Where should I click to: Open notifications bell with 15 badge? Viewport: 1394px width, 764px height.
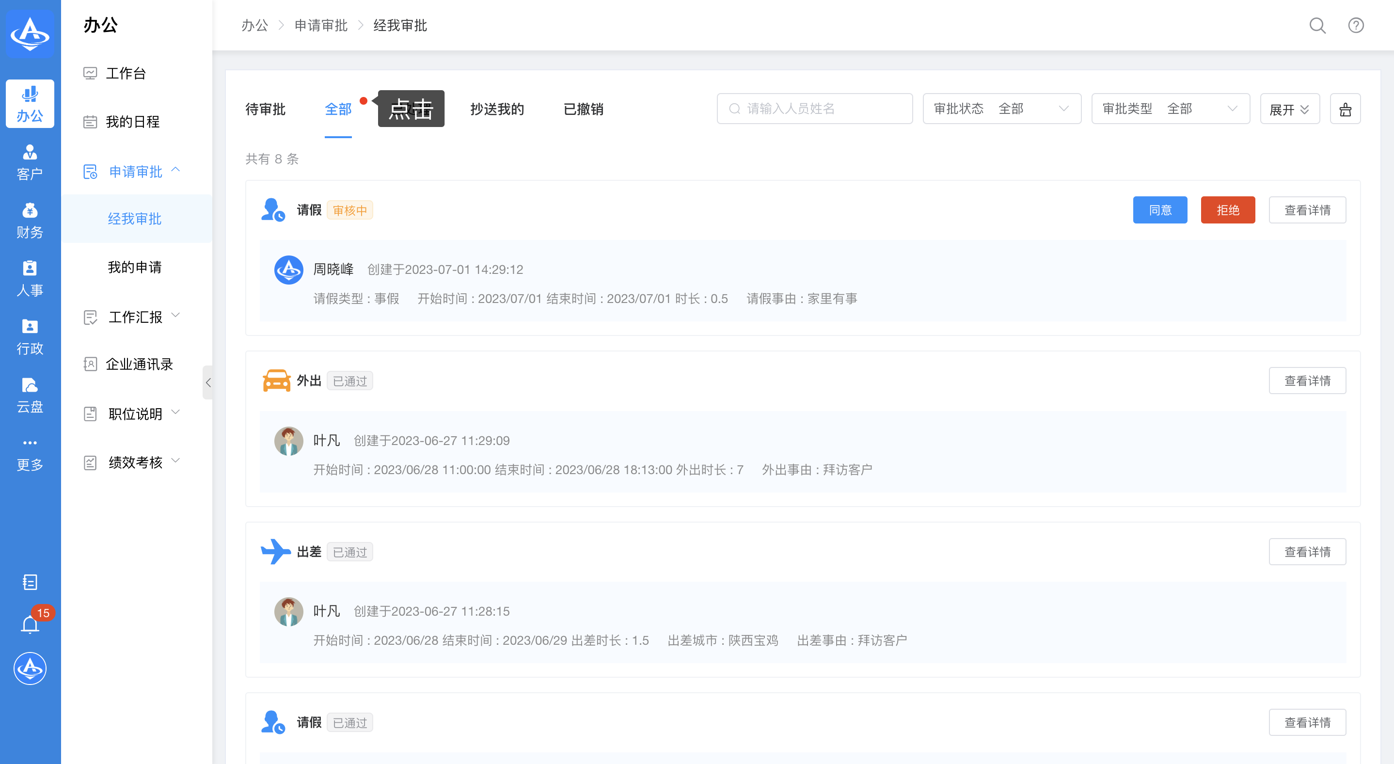(x=31, y=624)
